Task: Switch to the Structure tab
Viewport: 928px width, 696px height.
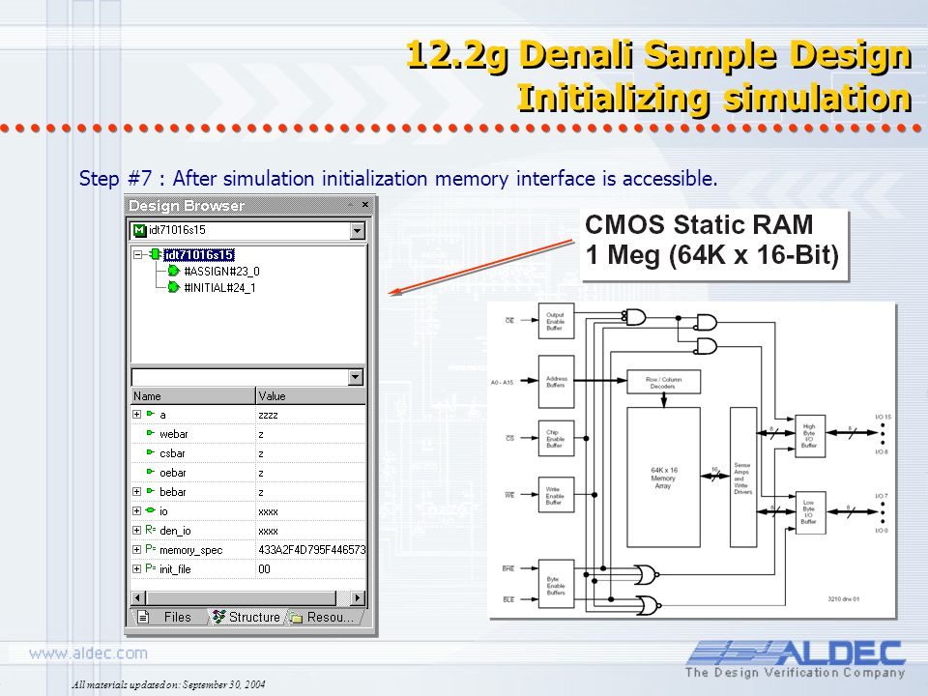Action: pyautogui.click(x=247, y=618)
